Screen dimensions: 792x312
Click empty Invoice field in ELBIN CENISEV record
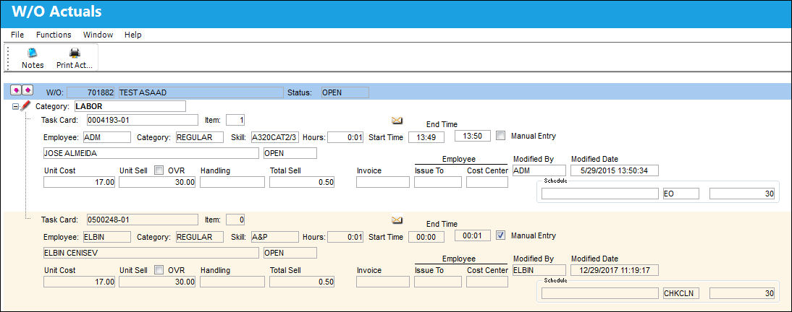coord(383,282)
